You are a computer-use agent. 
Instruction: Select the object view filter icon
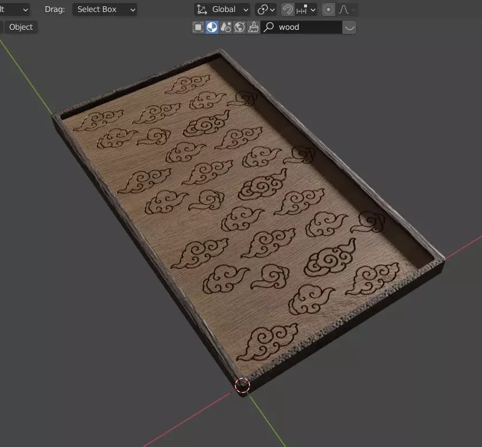[199, 28]
